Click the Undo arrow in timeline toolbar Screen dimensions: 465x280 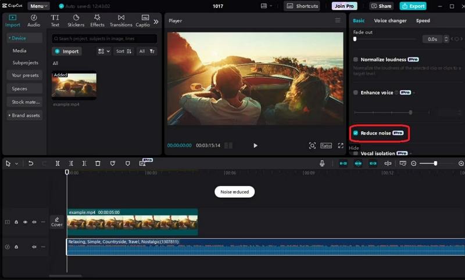(30, 163)
